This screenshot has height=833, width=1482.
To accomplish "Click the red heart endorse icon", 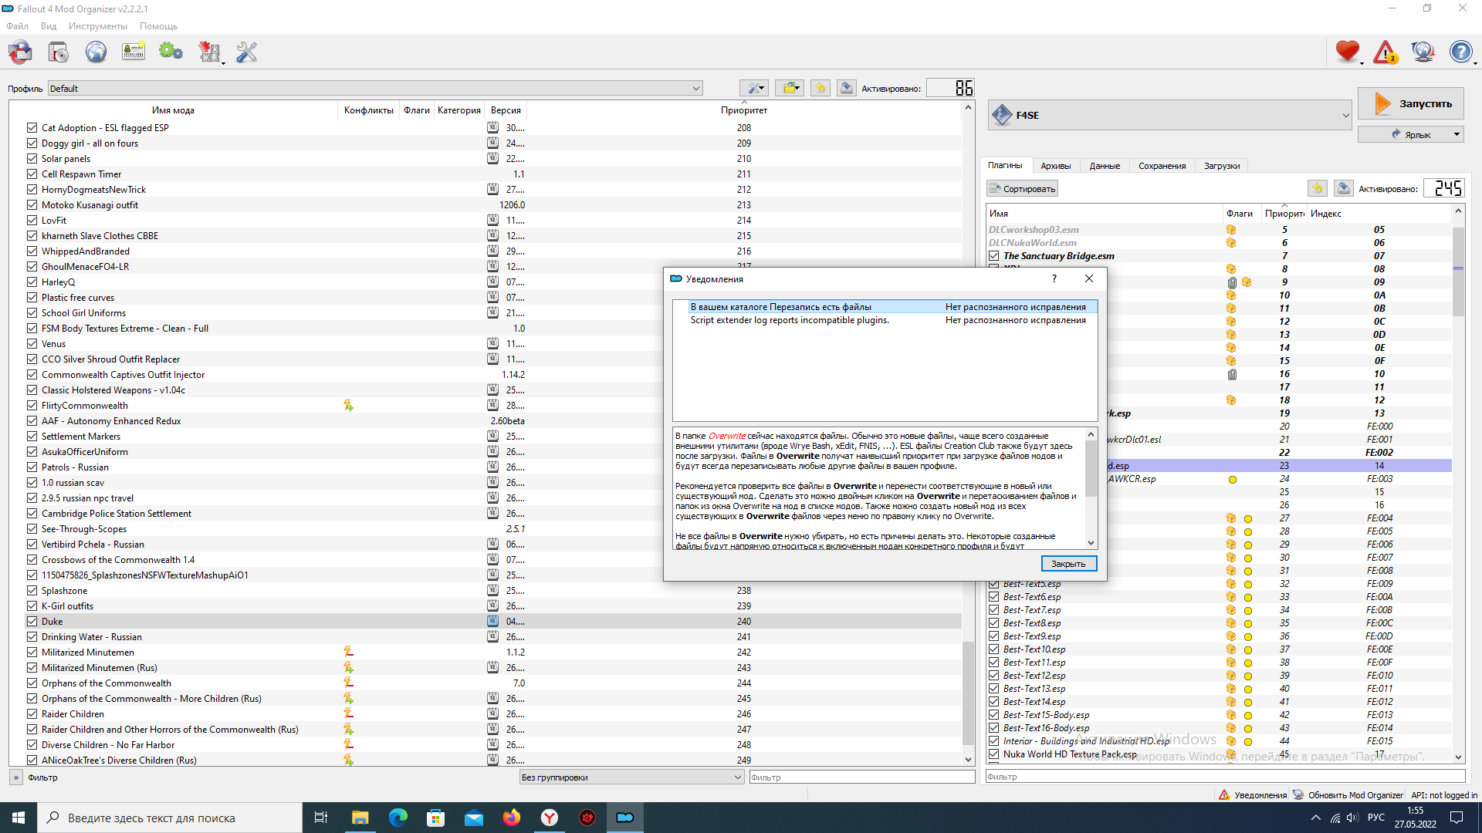I will (x=1348, y=52).
